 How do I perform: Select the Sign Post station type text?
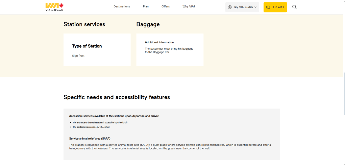[78, 56]
